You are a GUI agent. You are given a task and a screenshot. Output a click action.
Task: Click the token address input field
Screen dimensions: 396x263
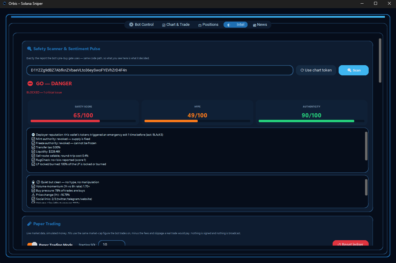(160, 70)
